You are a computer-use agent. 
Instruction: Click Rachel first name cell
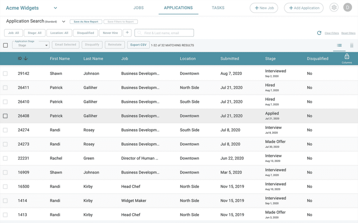click(x=56, y=158)
